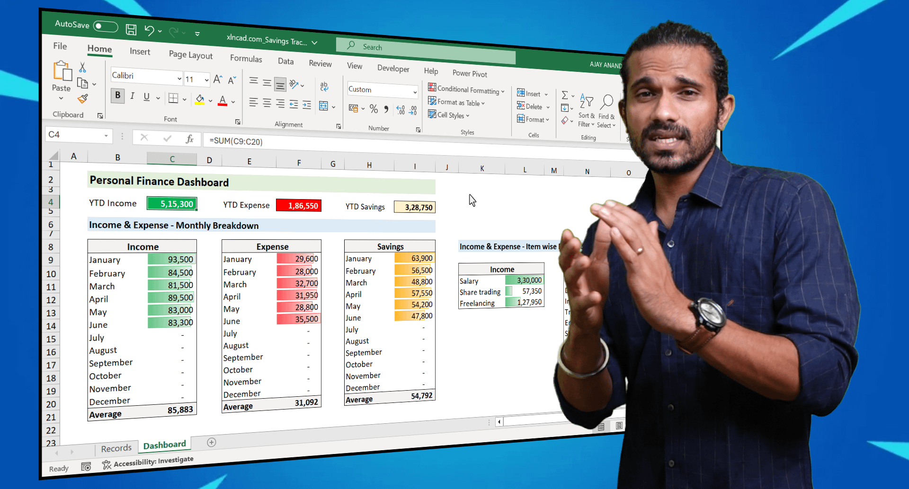Screen dimensions: 909x489
Task: Click the Format Painter brush icon
Action: click(x=83, y=99)
